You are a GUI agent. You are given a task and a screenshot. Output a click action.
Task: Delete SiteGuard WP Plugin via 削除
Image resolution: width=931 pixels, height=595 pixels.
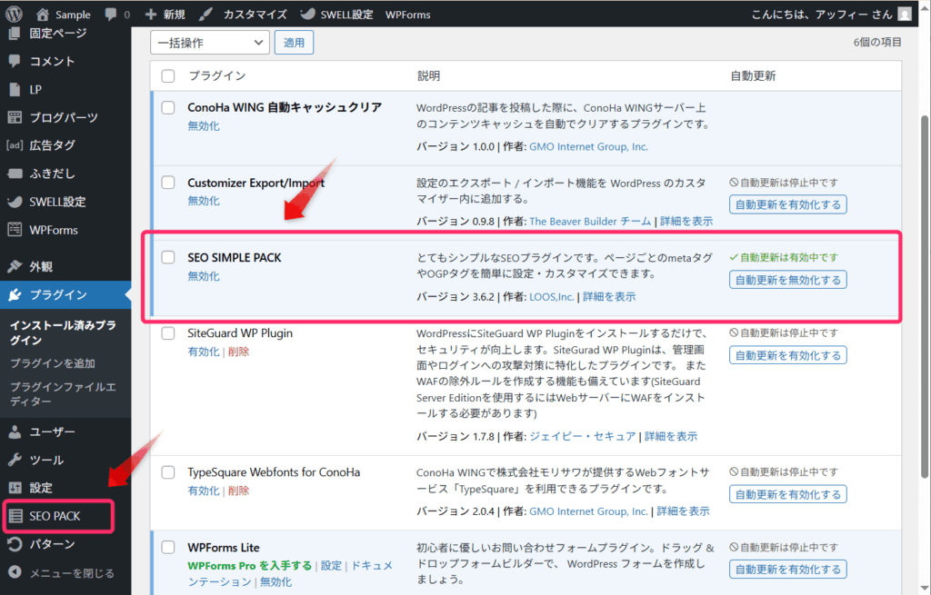pyautogui.click(x=238, y=352)
